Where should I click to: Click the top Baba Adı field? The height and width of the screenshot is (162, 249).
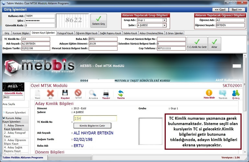103,39
